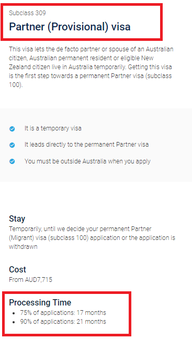The width and height of the screenshot is (192, 339).
Task: Click 'You must be outside Australia' text
Action: coord(87,161)
